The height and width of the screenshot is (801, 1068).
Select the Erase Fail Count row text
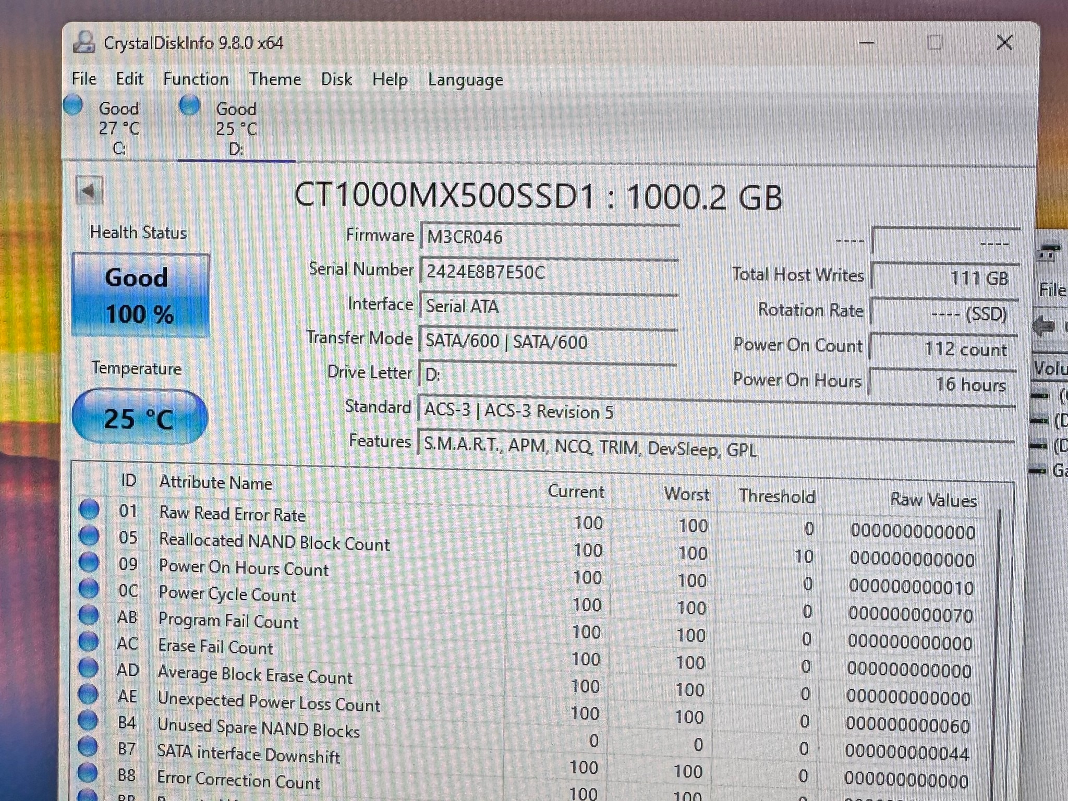215,647
